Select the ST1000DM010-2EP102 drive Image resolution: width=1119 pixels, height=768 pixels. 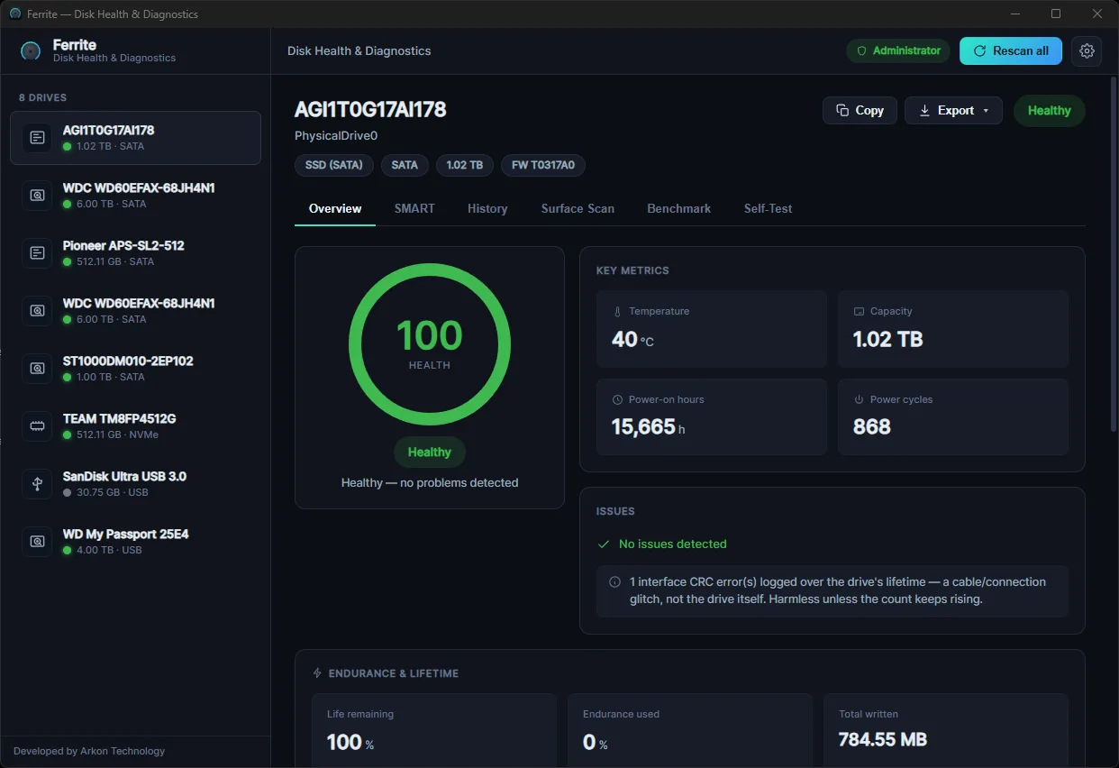point(135,369)
